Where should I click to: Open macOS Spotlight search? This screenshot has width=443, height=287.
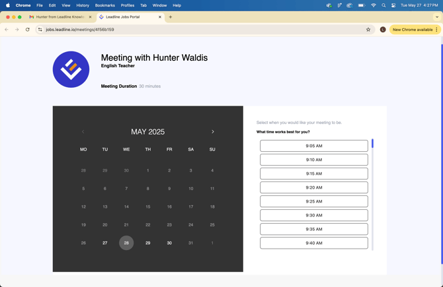click(383, 5)
